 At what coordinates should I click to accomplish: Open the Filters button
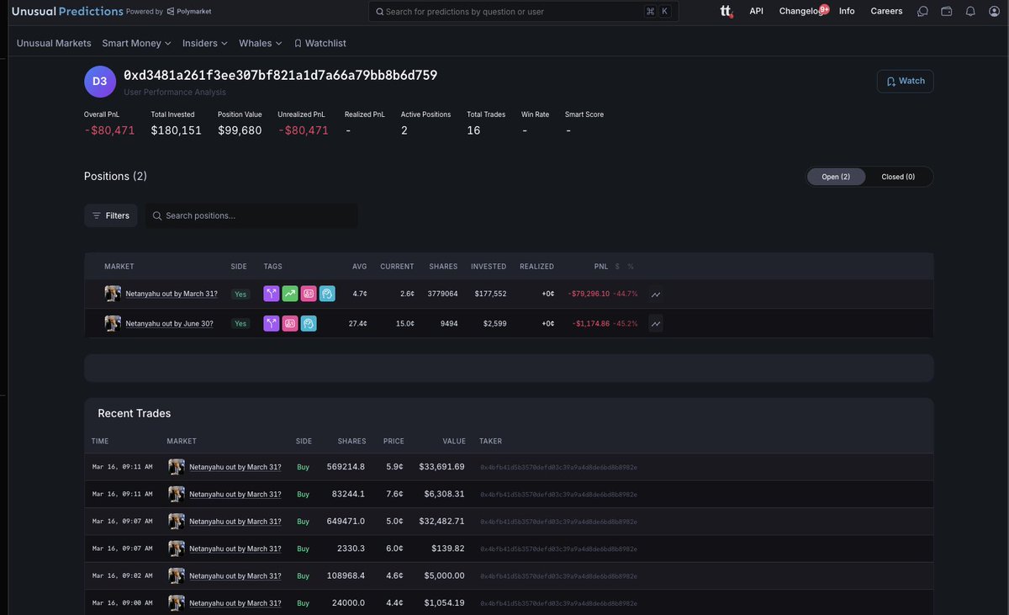(x=111, y=215)
